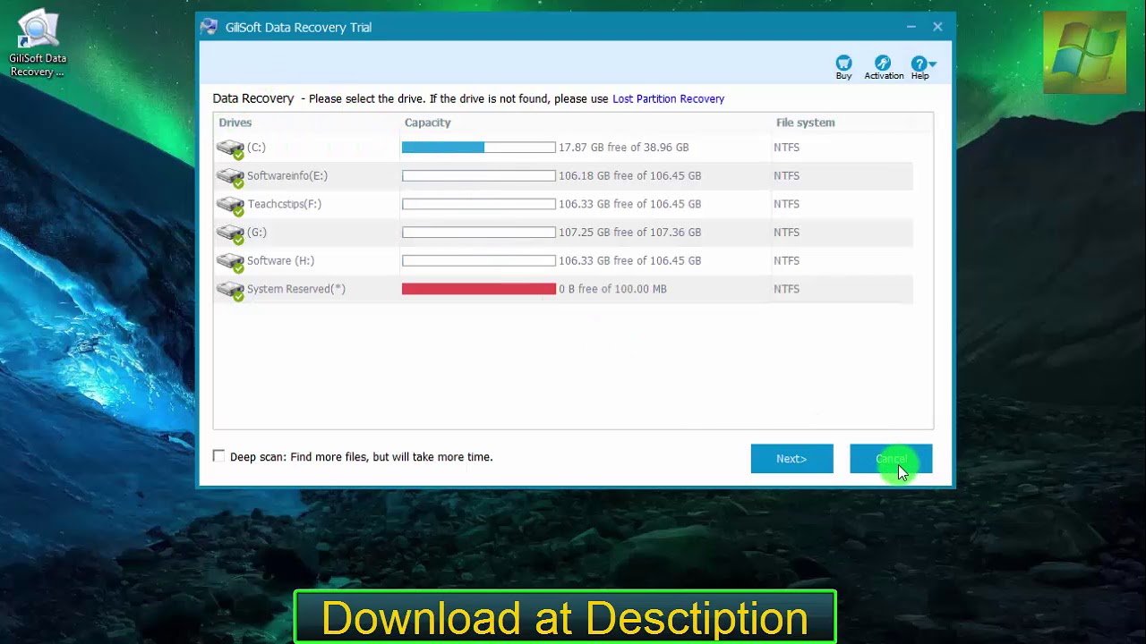Select the Teachcstips(F:) drive icon
The width and height of the screenshot is (1146, 644).
[230, 206]
